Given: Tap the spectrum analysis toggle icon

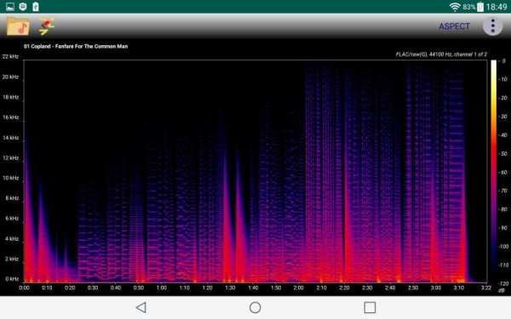Looking at the screenshot, I should tap(46, 26).
